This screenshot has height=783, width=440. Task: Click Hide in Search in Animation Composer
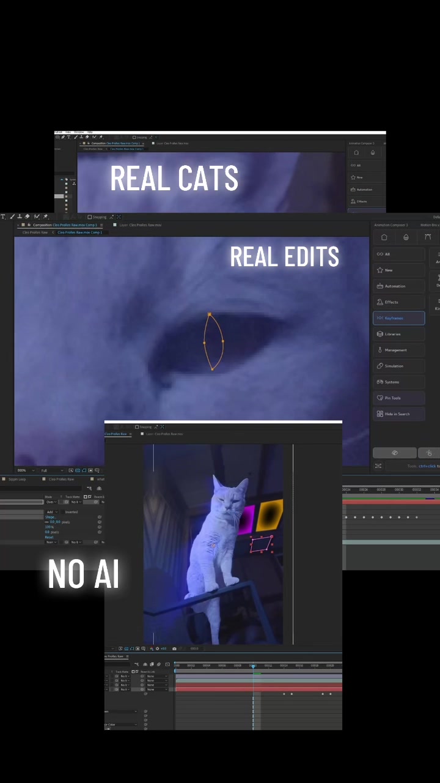(x=398, y=414)
